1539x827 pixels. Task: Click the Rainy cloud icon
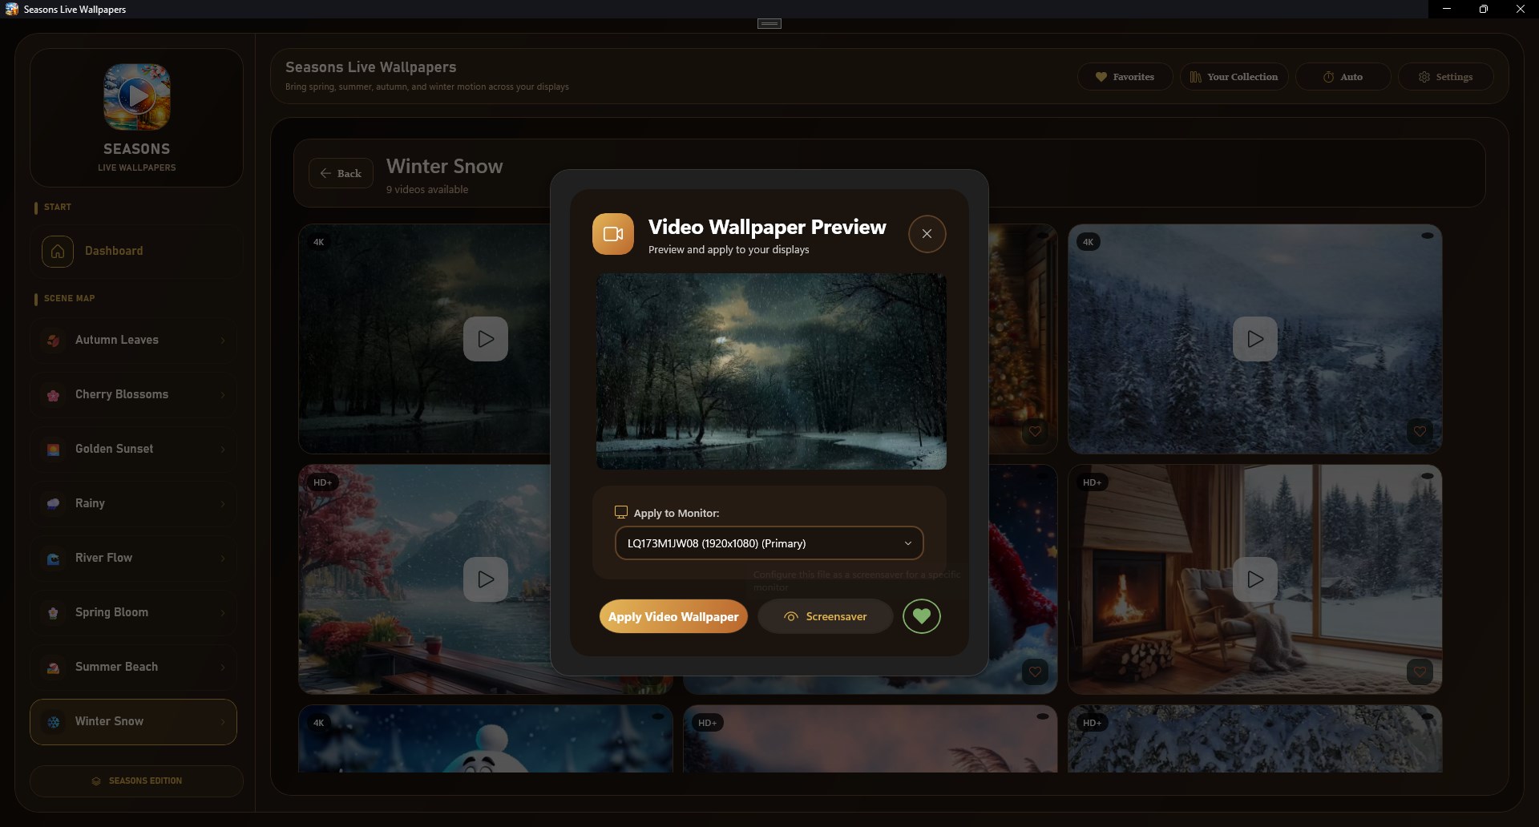(x=53, y=504)
